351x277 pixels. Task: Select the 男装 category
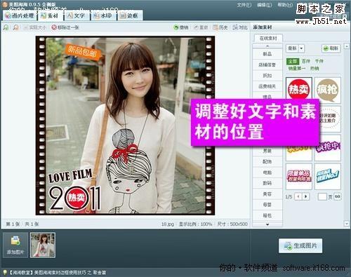click(x=267, y=151)
